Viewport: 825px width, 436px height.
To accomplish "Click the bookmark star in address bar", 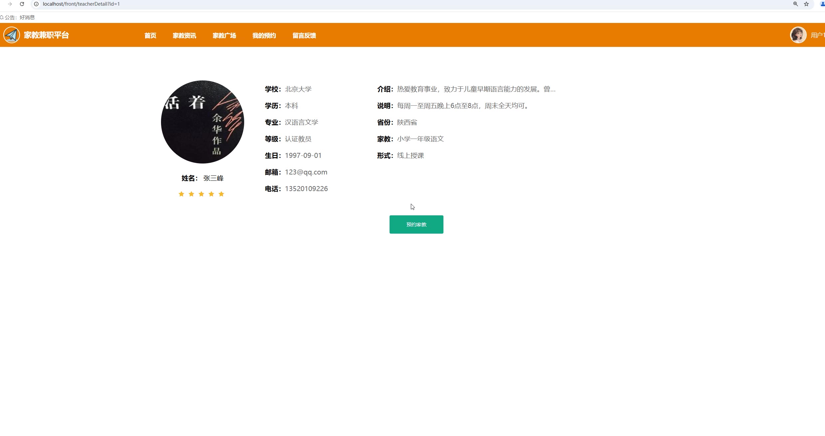I will tap(806, 4).
